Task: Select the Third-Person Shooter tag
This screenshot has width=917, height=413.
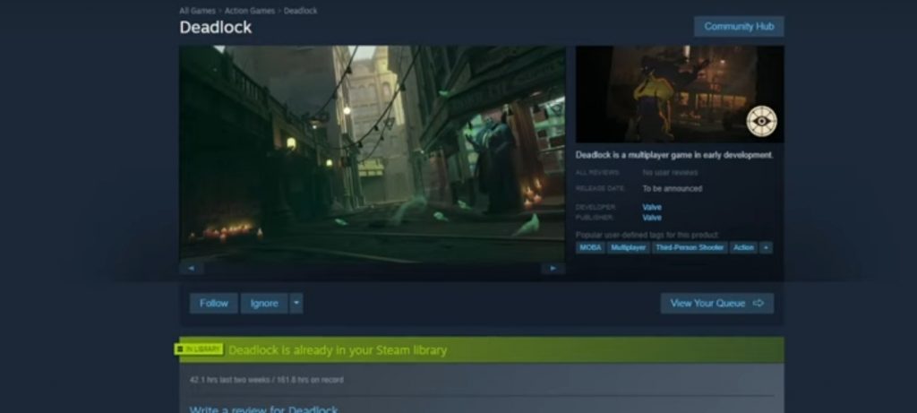Action: (690, 247)
